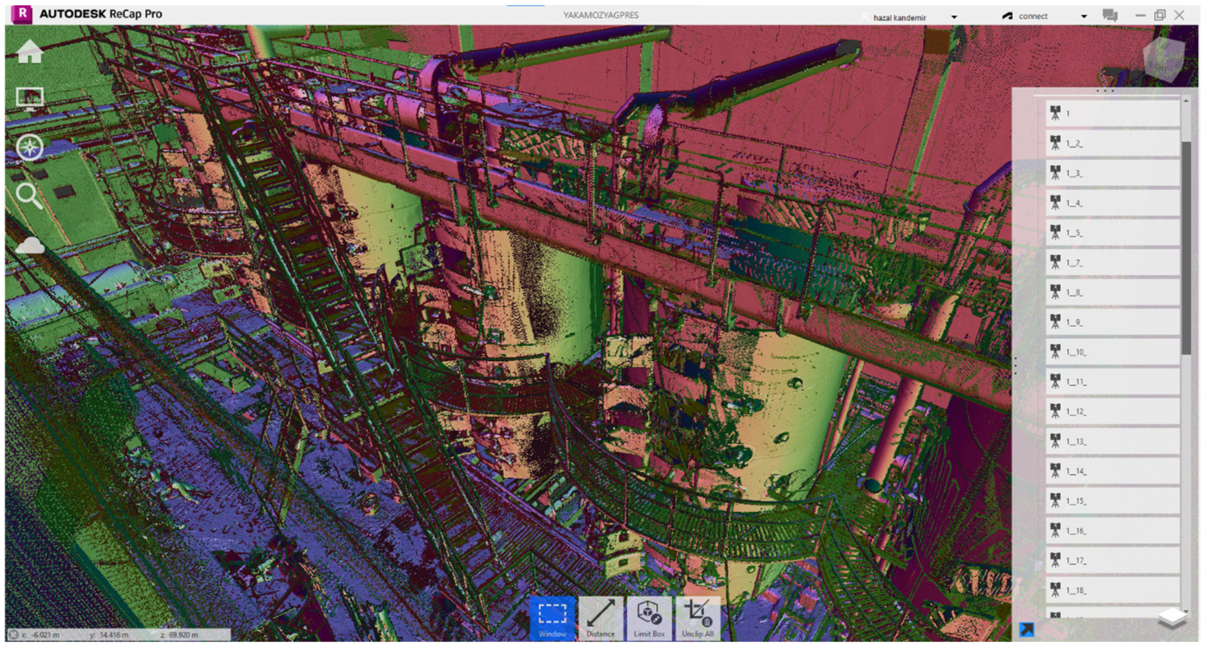Open the chat feedback bubbles icon
1205x649 pixels.
coord(1110,15)
